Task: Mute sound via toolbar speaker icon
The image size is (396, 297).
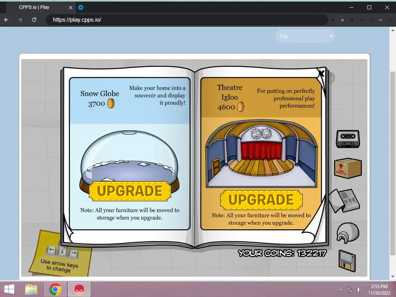Action: click(381, 20)
